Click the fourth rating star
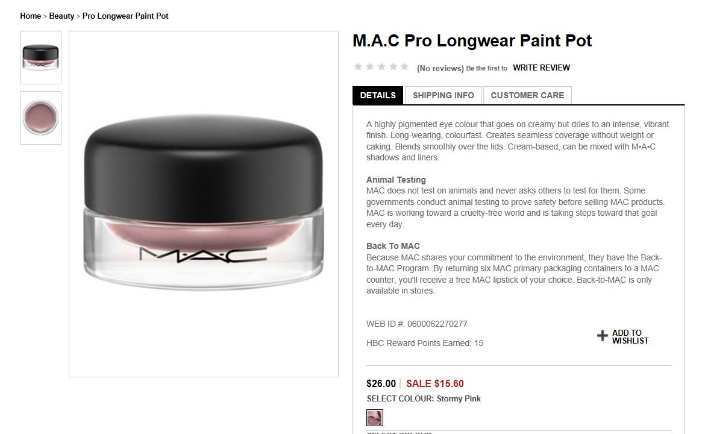705x434 pixels. [393, 66]
